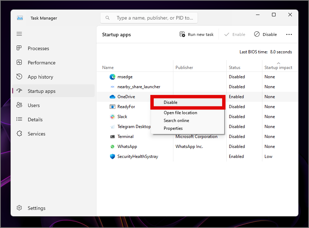
Task: Click the Task Manager app logo
Action: click(20, 18)
